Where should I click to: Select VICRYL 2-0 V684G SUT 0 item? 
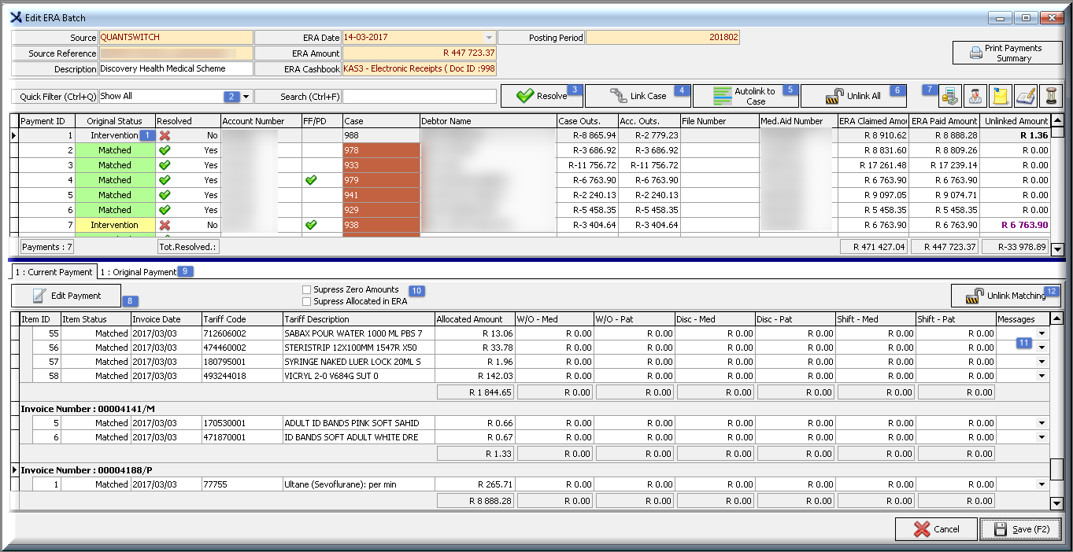(x=534, y=376)
